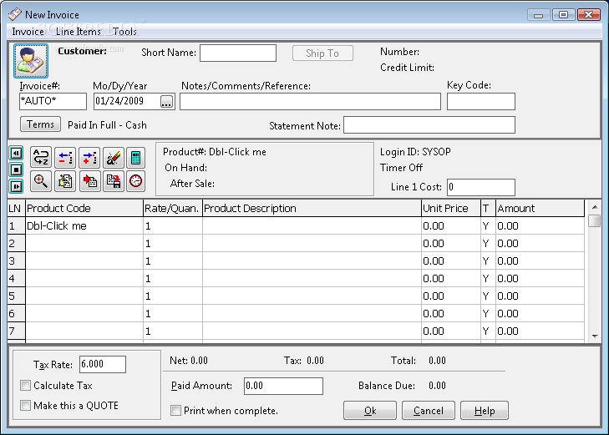
Task: Click the LN column header
Action: pyautogui.click(x=16, y=209)
